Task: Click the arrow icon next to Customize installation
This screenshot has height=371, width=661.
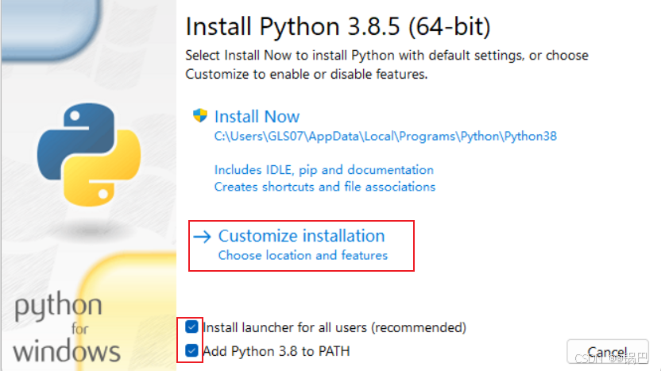Action: [x=202, y=237]
